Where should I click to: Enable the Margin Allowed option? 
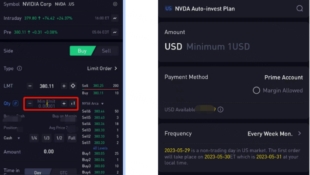(256, 91)
